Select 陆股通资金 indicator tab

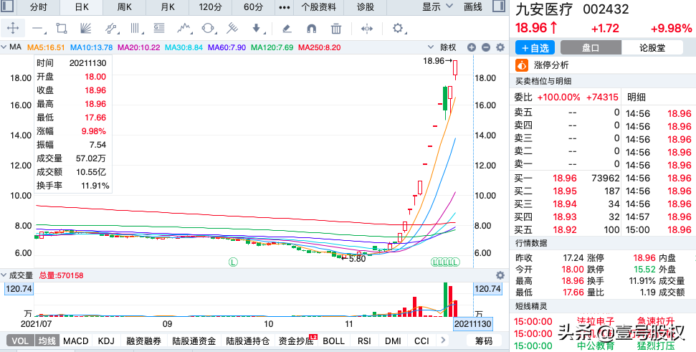(194, 341)
